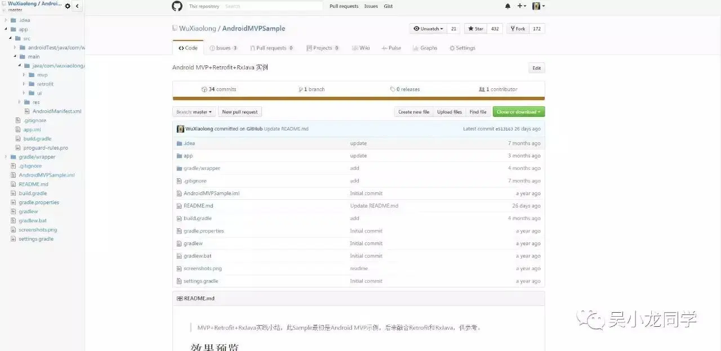Focus the repository search field
The width and height of the screenshot is (721, 351).
273,6
